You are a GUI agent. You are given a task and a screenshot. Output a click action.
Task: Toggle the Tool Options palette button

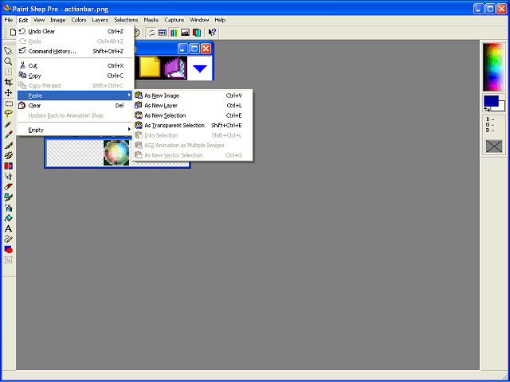point(151,33)
